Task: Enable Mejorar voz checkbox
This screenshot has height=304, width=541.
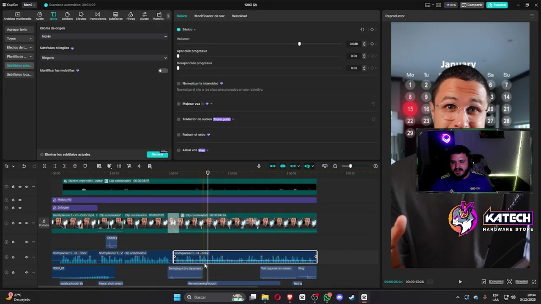Action: point(178,104)
